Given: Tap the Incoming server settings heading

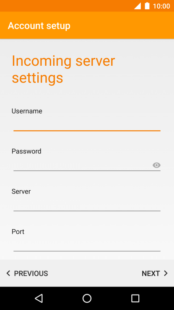Looking at the screenshot, I should [x=63, y=69].
